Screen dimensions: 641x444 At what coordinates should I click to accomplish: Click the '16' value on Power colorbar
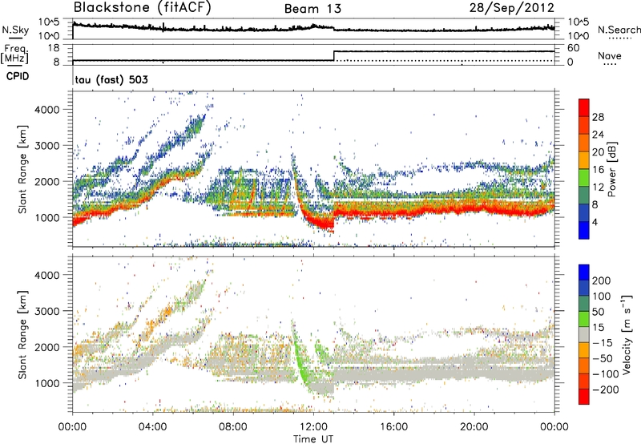pos(598,170)
